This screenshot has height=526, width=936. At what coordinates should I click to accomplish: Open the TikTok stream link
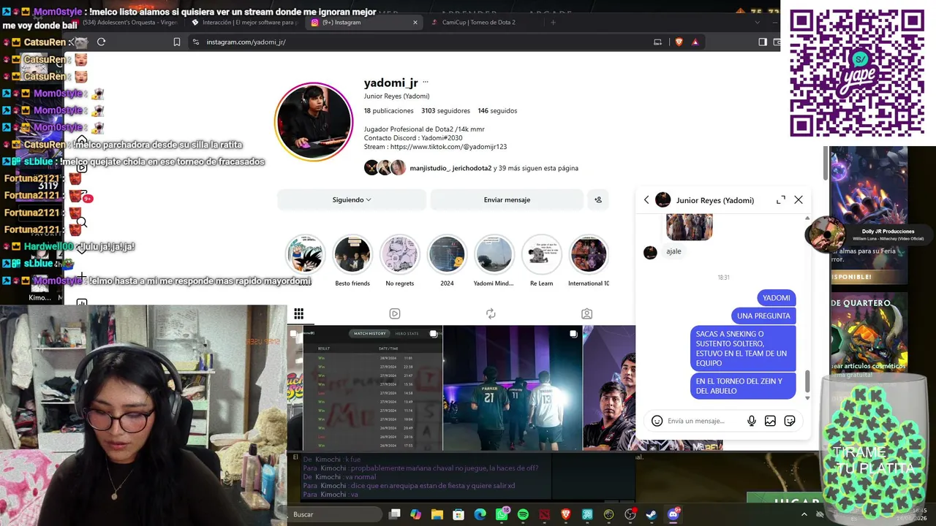tap(448, 147)
